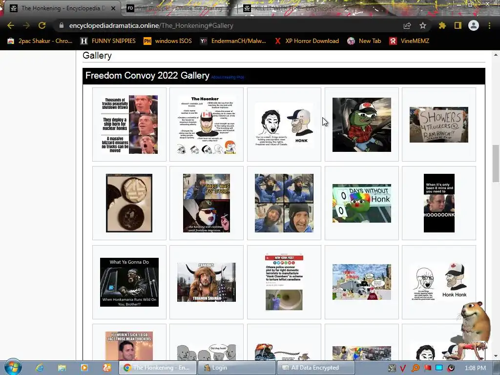Click the page vertical scrollbar thumb
This screenshot has width=500, height=375.
[x=496, y=163]
